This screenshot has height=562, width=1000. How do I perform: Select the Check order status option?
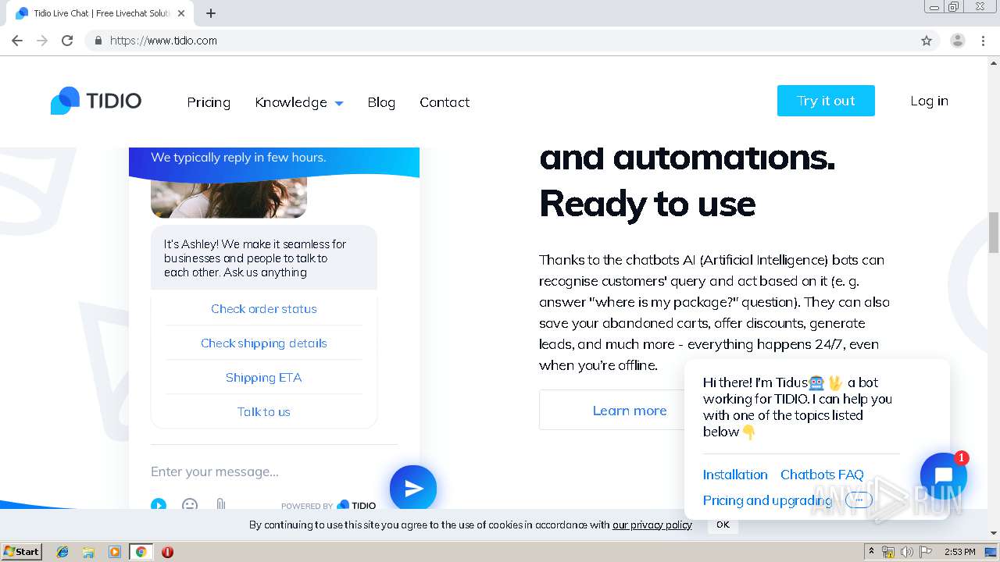[264, 309]
